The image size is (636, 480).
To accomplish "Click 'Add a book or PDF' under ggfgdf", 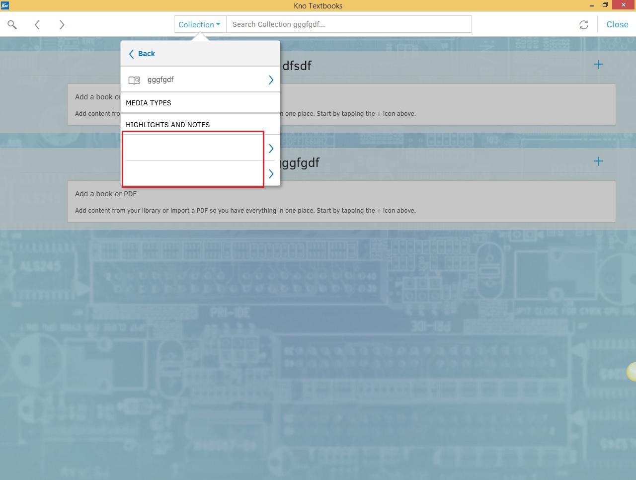I will pyautogui.click(x=106, y=194).
